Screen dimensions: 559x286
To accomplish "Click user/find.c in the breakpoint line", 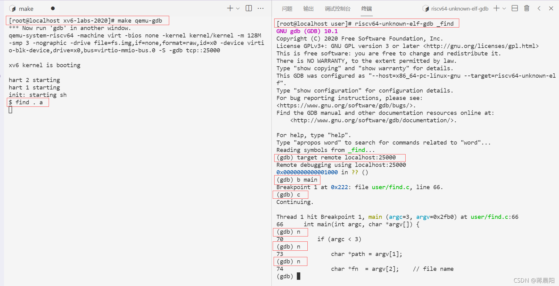I will point(390,187).
